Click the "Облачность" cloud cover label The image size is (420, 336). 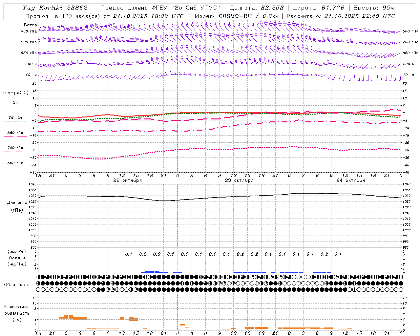pos(17,284)
